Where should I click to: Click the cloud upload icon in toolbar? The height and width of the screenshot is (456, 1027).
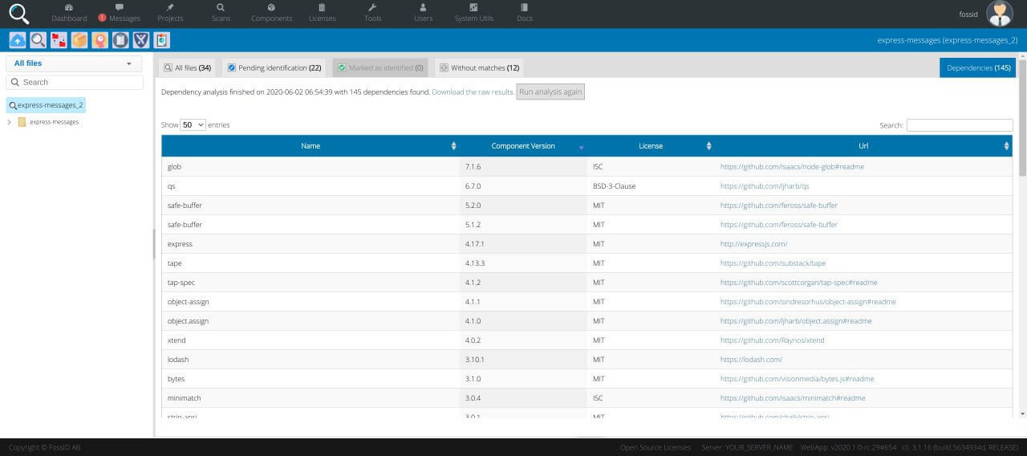[18, 40]
